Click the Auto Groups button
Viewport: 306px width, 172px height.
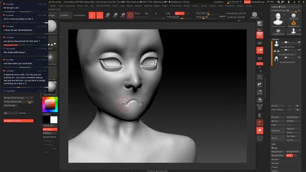11,106
